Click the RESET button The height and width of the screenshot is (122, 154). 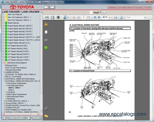point(37,118)
